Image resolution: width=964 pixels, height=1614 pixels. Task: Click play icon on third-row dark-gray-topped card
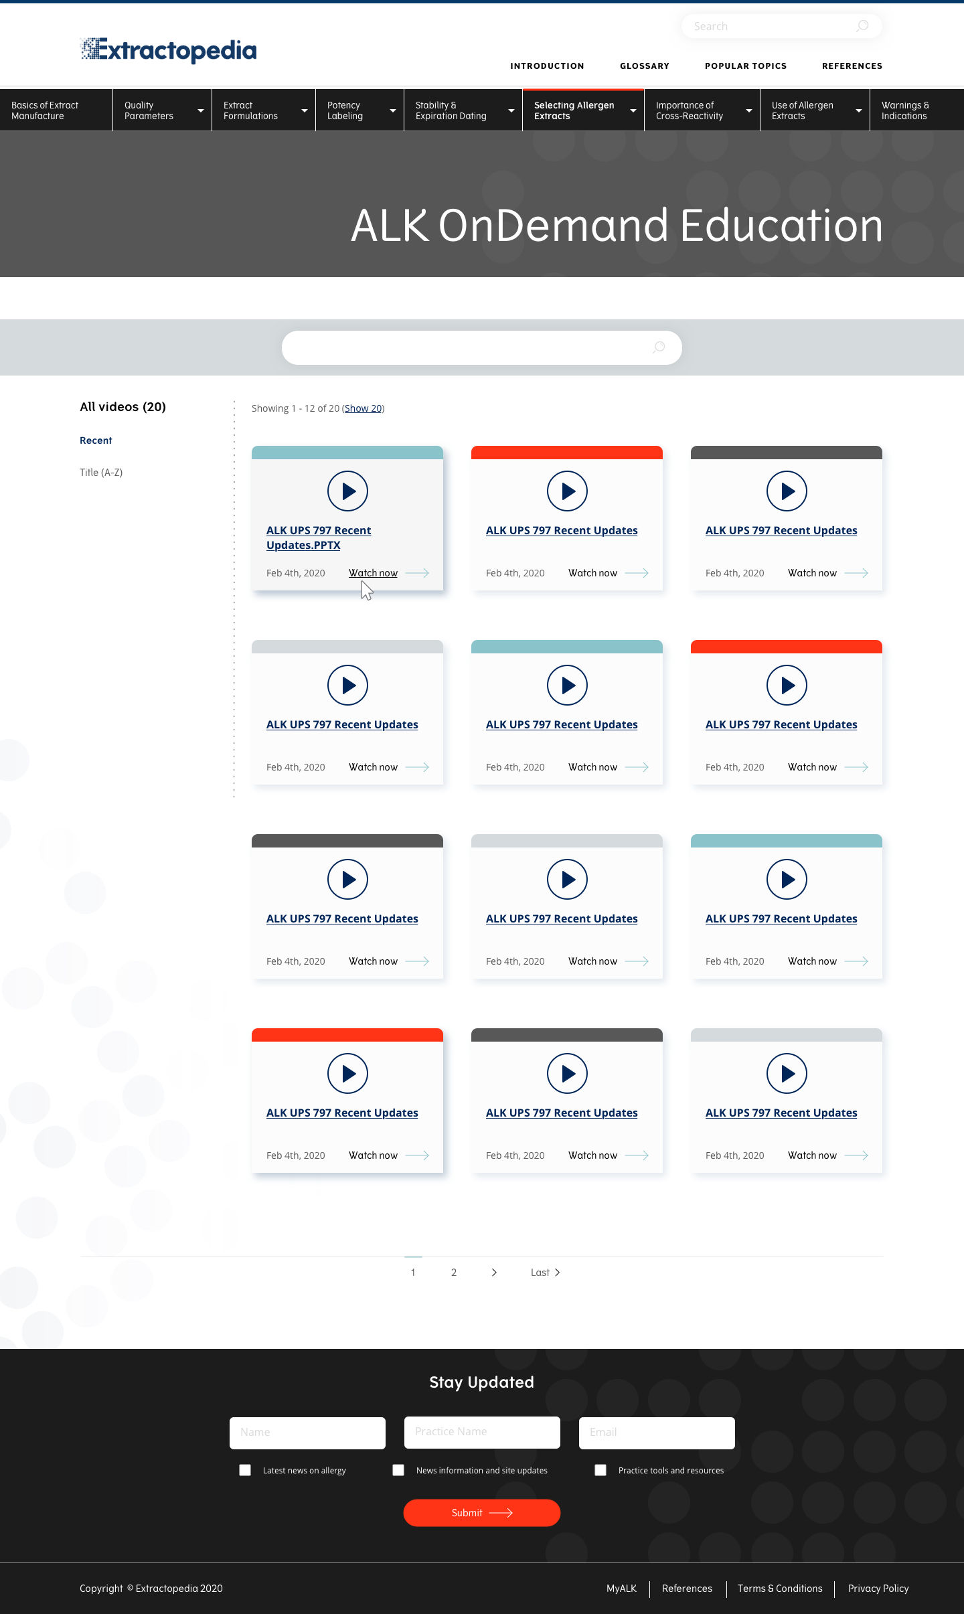(347, 879)
